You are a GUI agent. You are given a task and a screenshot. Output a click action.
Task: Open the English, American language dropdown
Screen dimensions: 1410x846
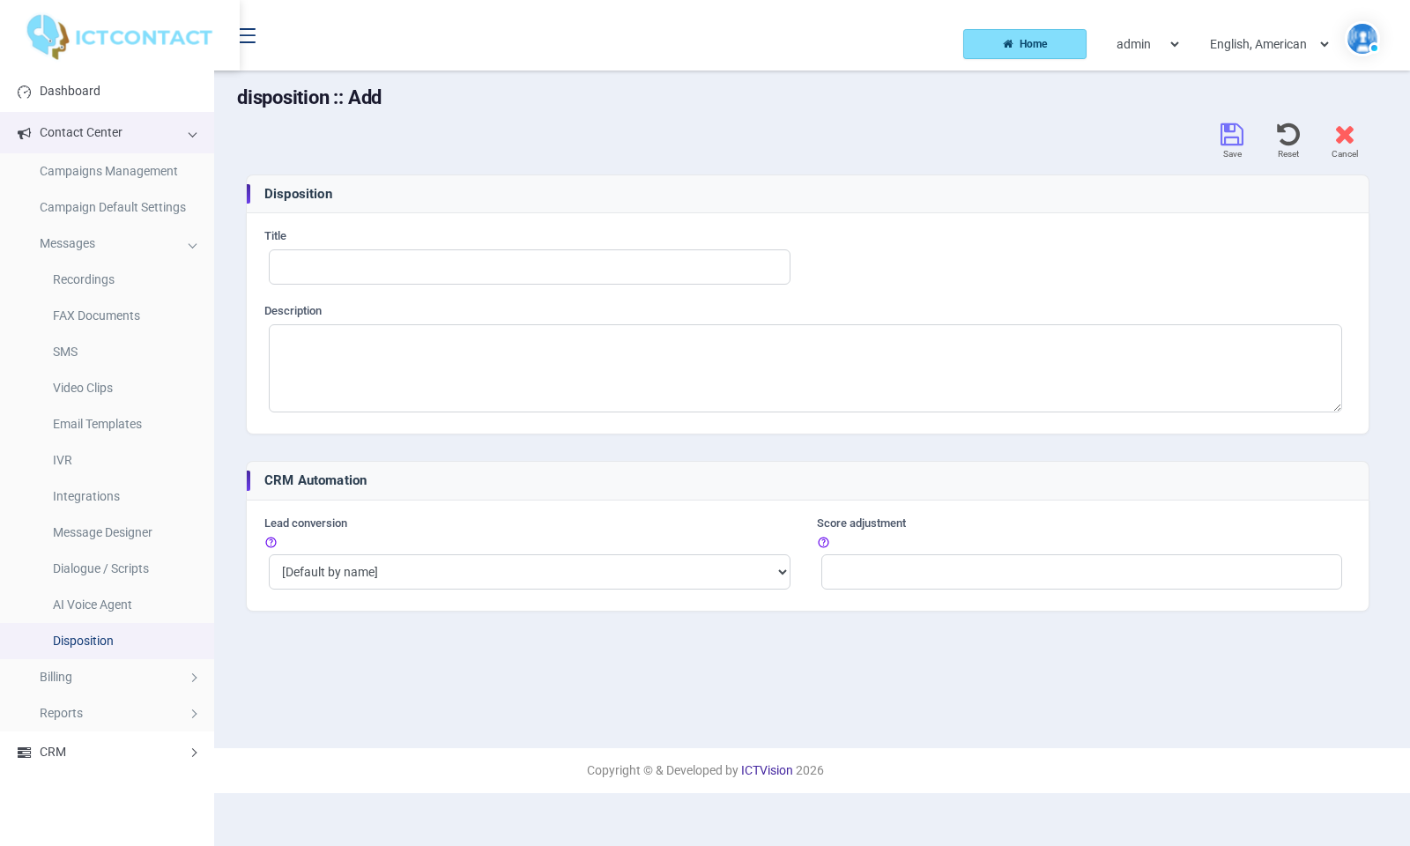1269,44
